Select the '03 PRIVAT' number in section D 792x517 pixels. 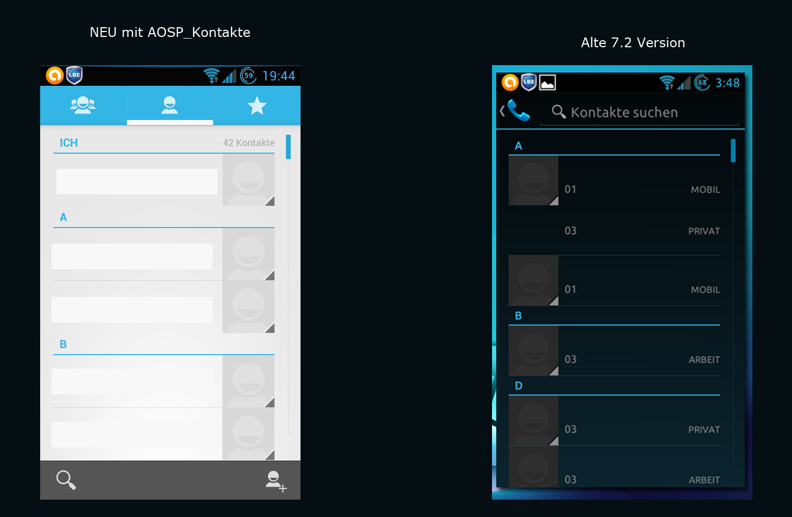(642, 430)
